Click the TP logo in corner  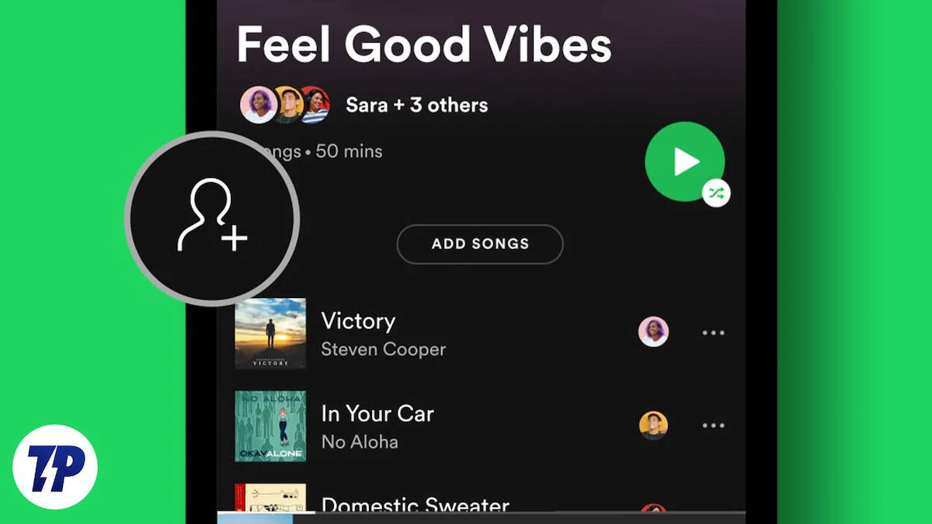tap(55, 467)
